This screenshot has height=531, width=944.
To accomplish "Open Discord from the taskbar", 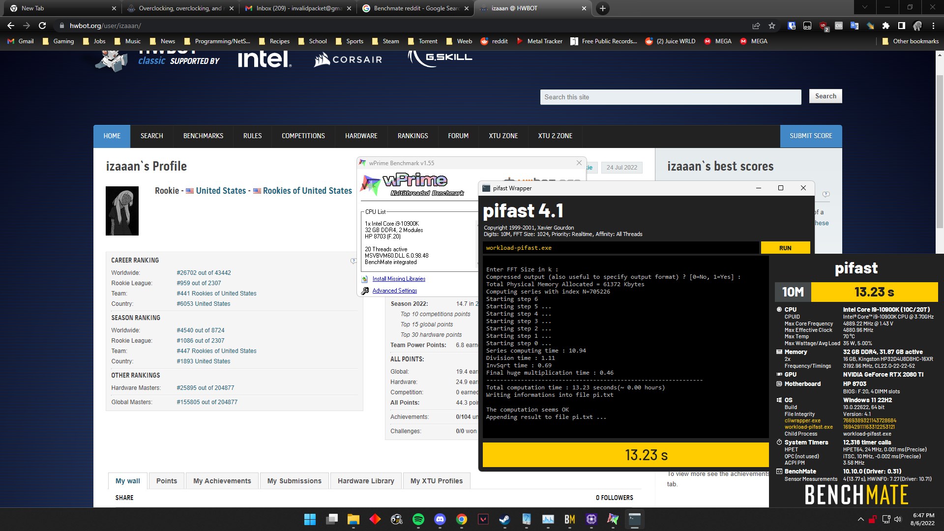I will coord(440,519).
